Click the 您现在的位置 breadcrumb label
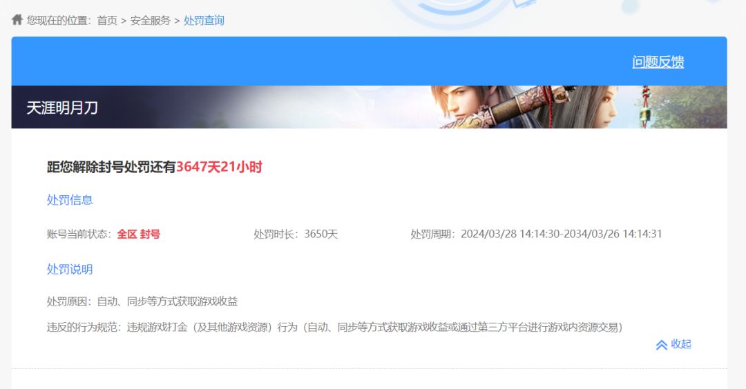Screen dimensions: 746x389 58,21
